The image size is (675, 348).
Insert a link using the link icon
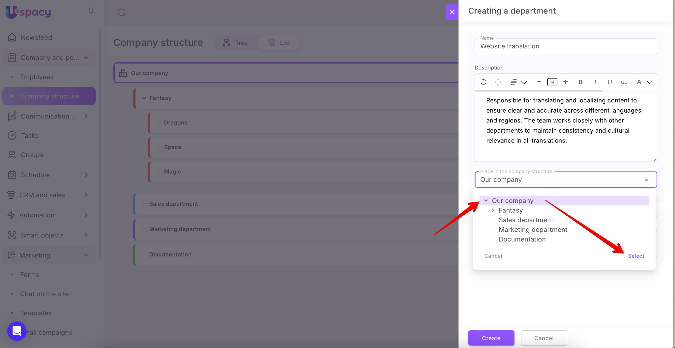(x=624, y=82)
